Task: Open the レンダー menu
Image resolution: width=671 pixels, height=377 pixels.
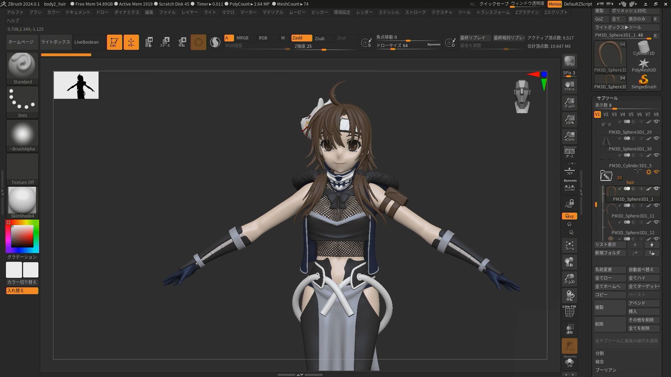Action: [x=365, y=12]
